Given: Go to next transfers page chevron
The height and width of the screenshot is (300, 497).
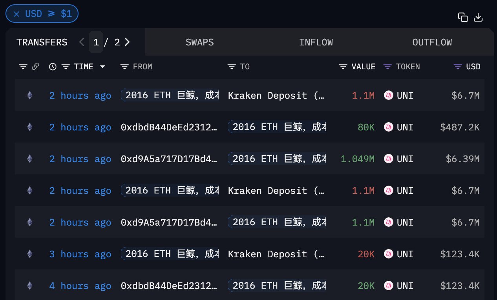Looking at the screenshot, I should 127,42.
